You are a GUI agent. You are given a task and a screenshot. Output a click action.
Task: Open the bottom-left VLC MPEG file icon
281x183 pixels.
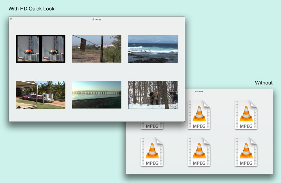[152, 151]
